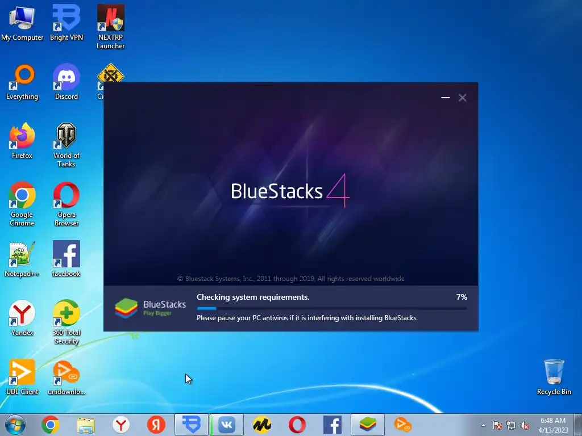Screen dimensions: 582x436
Task: Open Notepad++ desktop shortcut
Action: pos(22,259)
